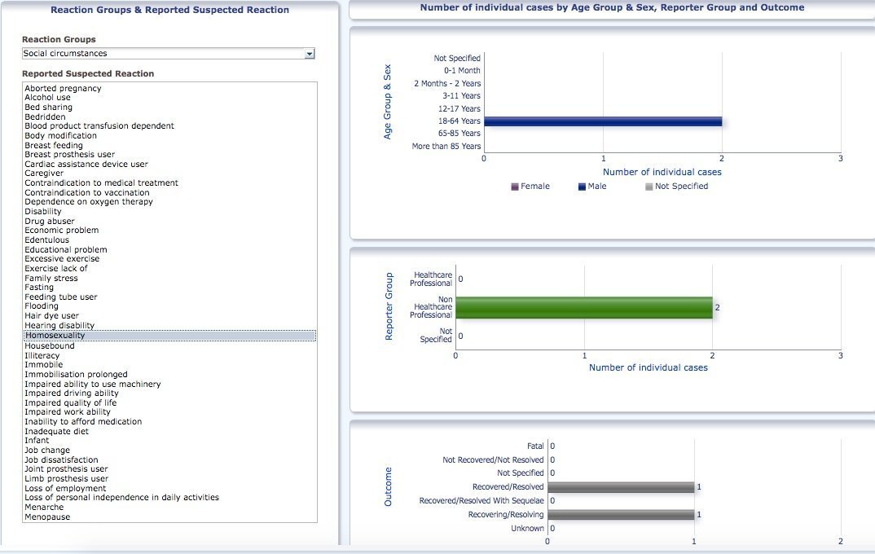This screenshot has width=875, height=554.
Task: Choose Alcohol use from reaction list
Action: pos(47,98)
